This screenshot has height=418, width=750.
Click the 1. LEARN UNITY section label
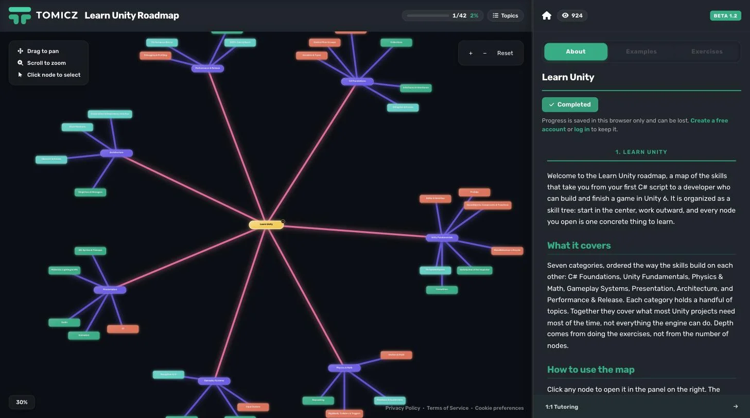641,152
